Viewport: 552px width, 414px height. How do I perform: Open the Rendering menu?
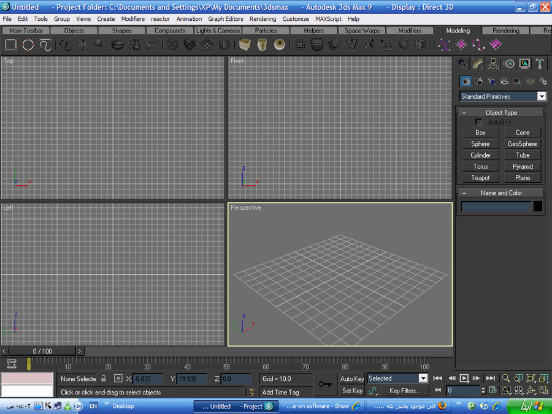click(263, 19)
